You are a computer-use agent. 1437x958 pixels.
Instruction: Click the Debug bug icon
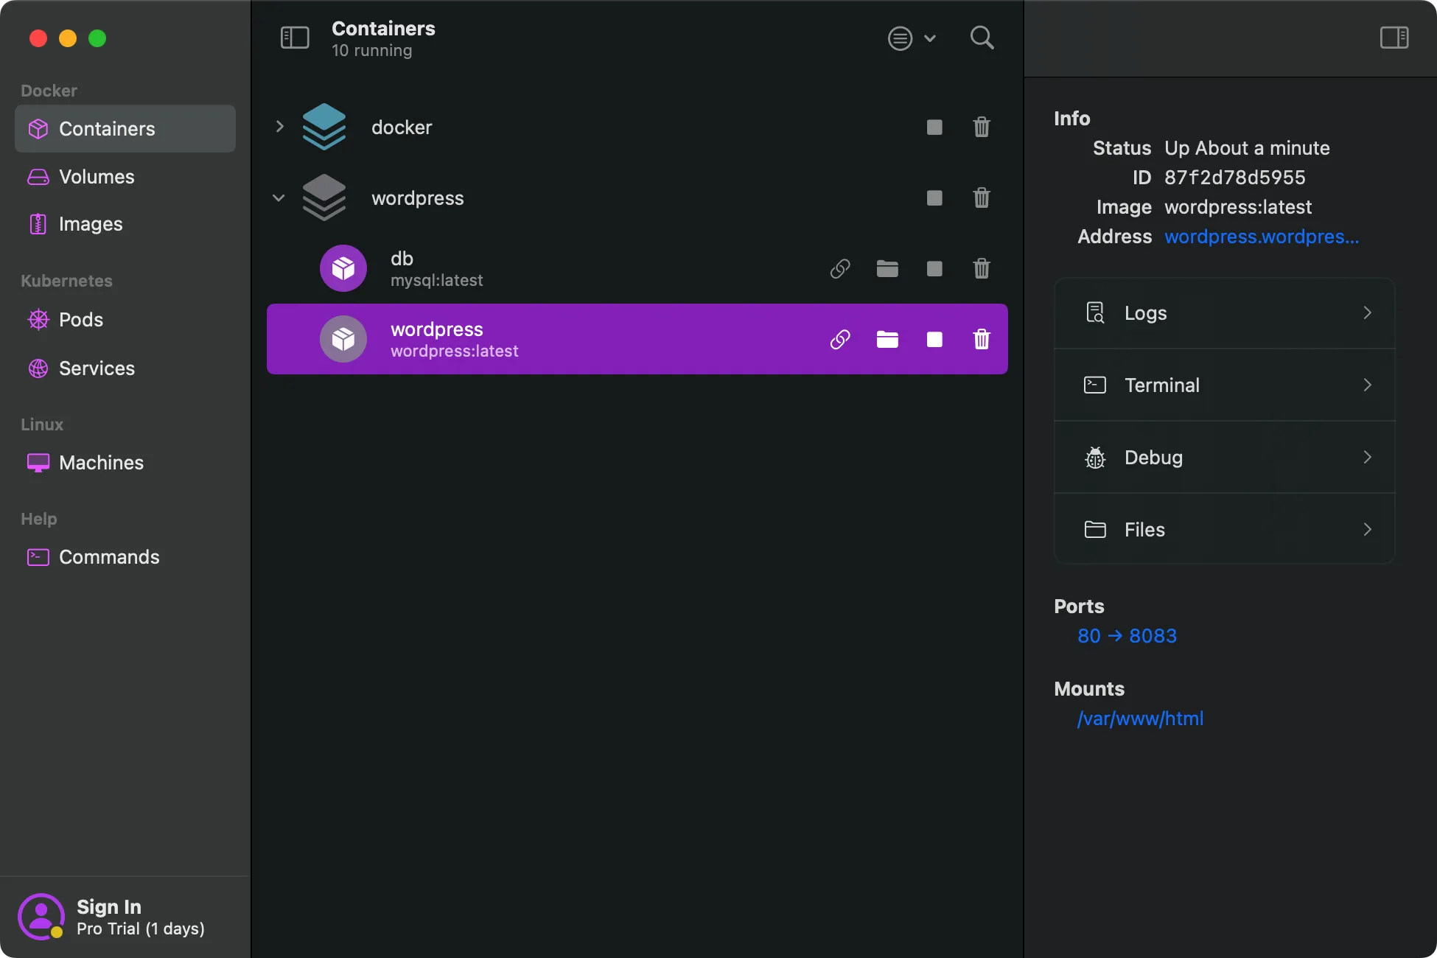(x=1095, y=458)
